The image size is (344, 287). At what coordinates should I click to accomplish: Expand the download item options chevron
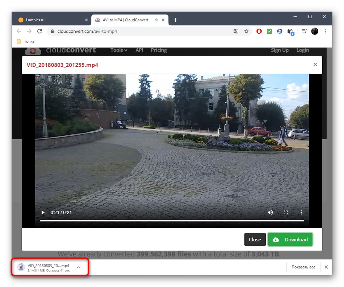[x=78, y=267]
